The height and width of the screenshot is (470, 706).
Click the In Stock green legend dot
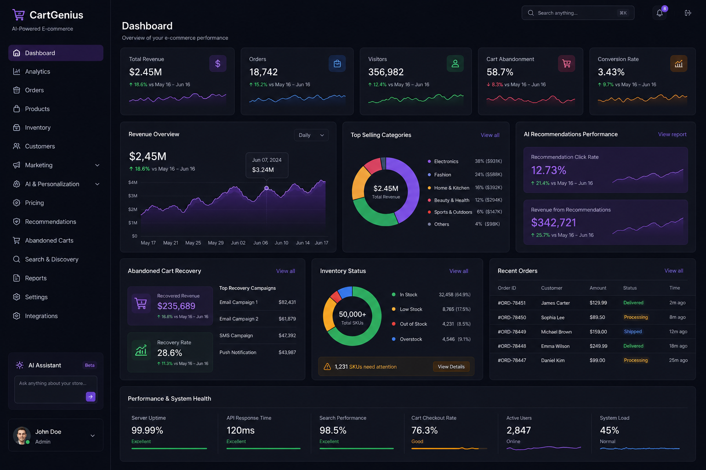point(393,295)
